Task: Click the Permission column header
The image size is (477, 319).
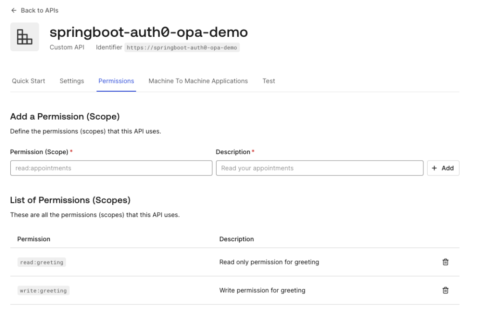Action: pyautogui.click(x=34, y=239)
